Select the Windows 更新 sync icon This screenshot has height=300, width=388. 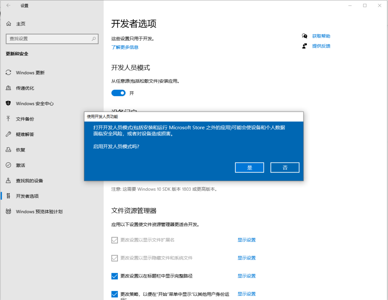pyautogui.click(x=8, y=72)
